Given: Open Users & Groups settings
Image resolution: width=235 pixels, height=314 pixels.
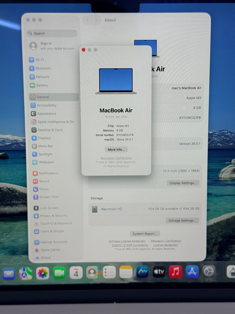Looking at the screenshot, I should pyautogui.click(x=49, y=231).
